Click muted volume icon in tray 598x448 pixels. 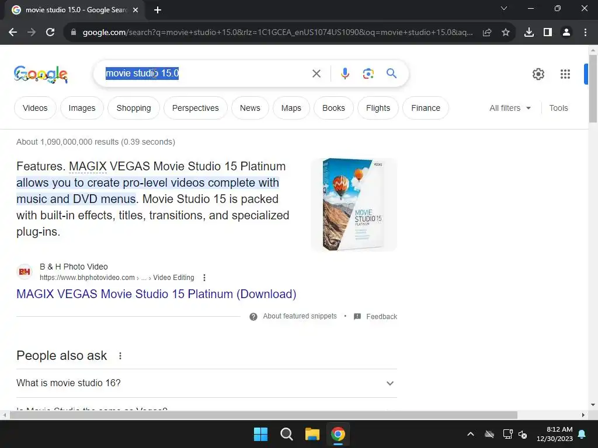pyautogui.click(x=523, y=434)
